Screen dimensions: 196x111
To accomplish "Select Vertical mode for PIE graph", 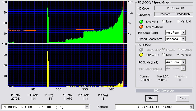I will coord(178,21).
